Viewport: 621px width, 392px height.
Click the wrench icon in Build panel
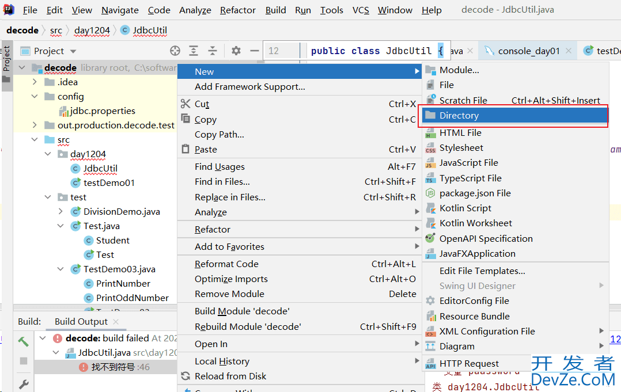click(x=24, y=383)
